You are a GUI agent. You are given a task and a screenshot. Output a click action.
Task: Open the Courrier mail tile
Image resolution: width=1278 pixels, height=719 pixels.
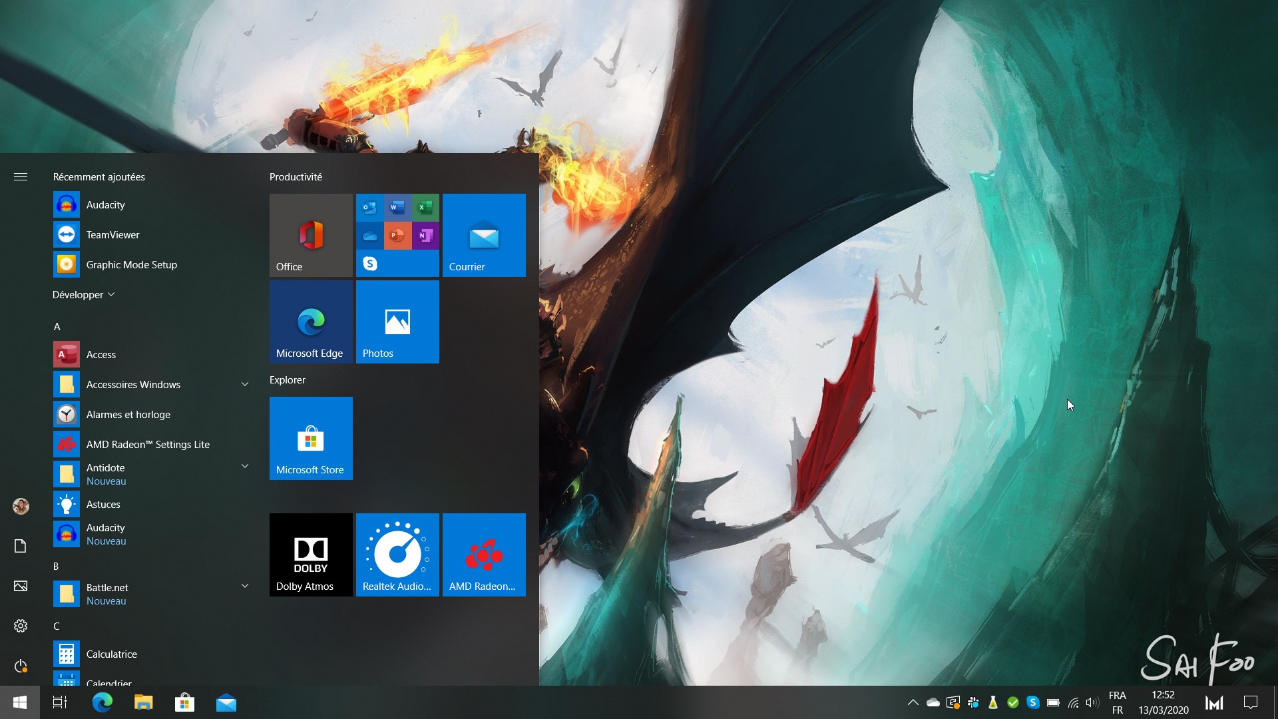click(x=484, y=235)
